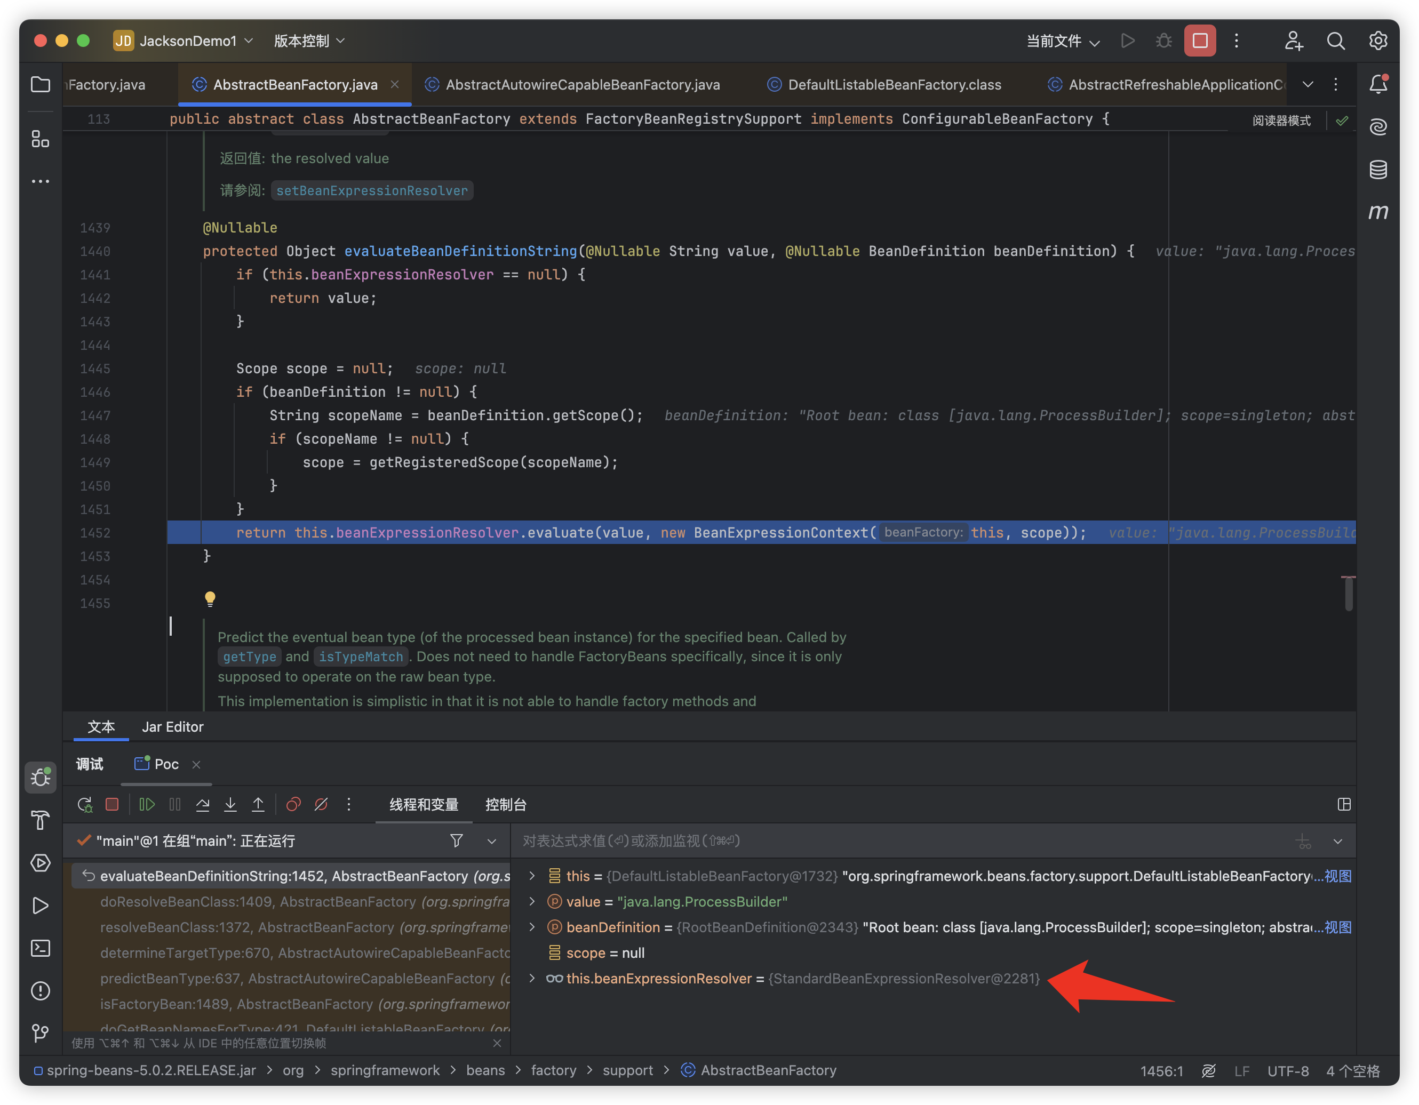Click the expression evaluation input field
This screenshot has width=1419, height=1105.
pos(900,841)
